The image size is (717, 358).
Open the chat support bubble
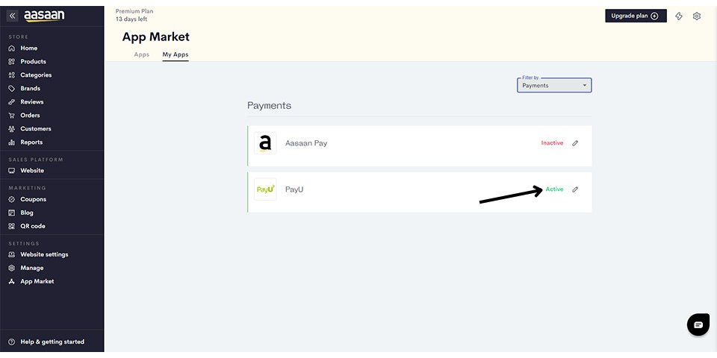(x=698, y=324)
